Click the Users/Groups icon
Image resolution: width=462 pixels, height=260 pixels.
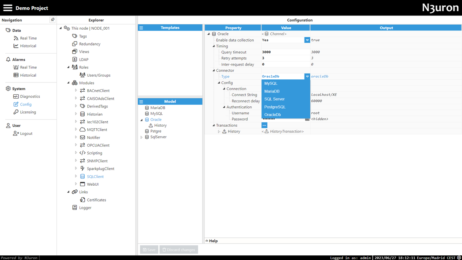point(82,75)
